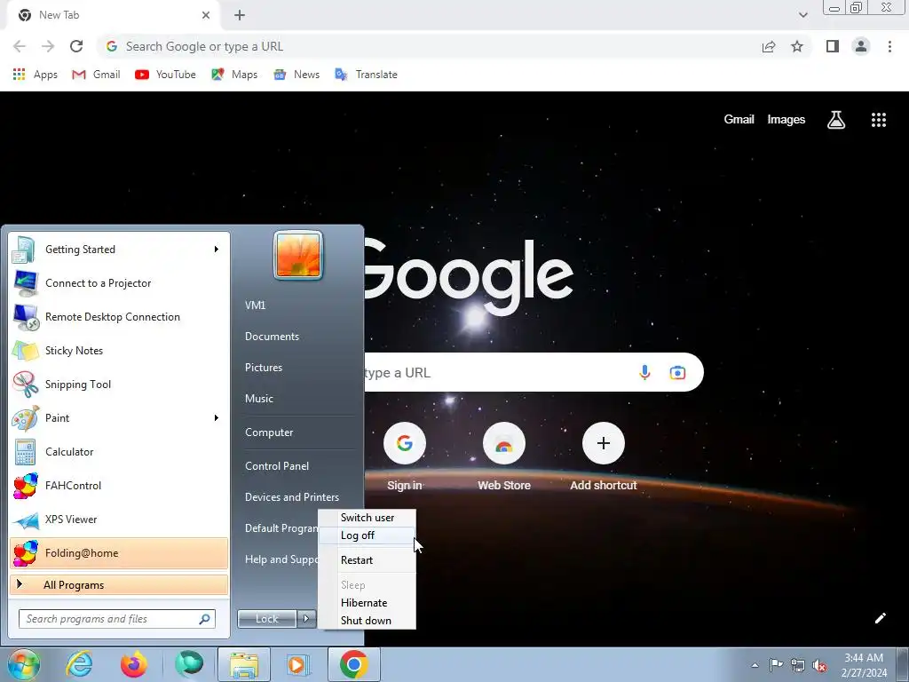
Task: Open Computer from Start menu
Action: tap(269, 432)
